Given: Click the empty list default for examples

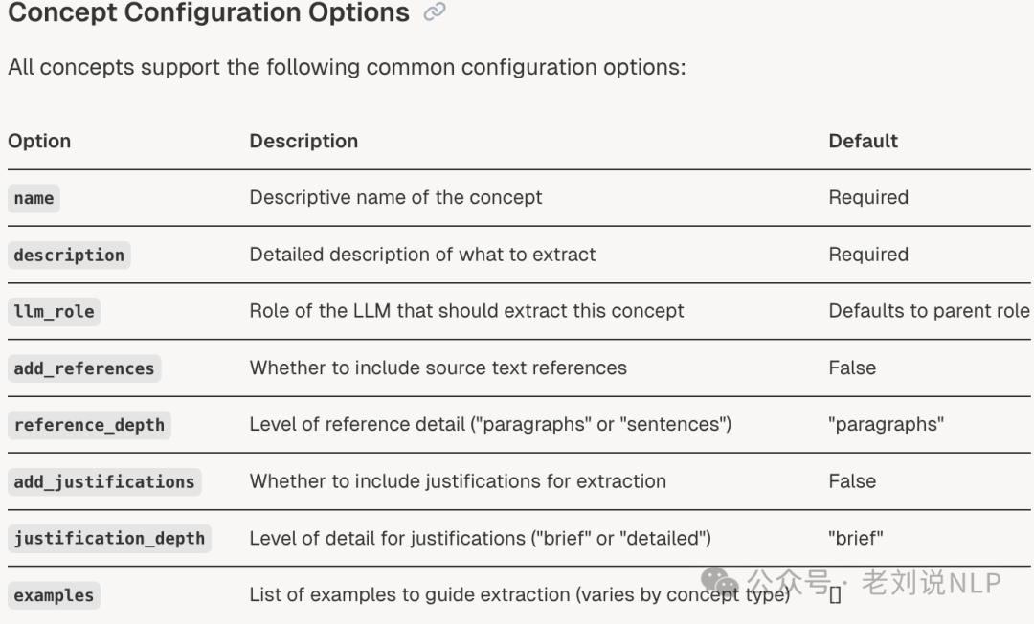Looking at the screenshot, I should [835, 595].
